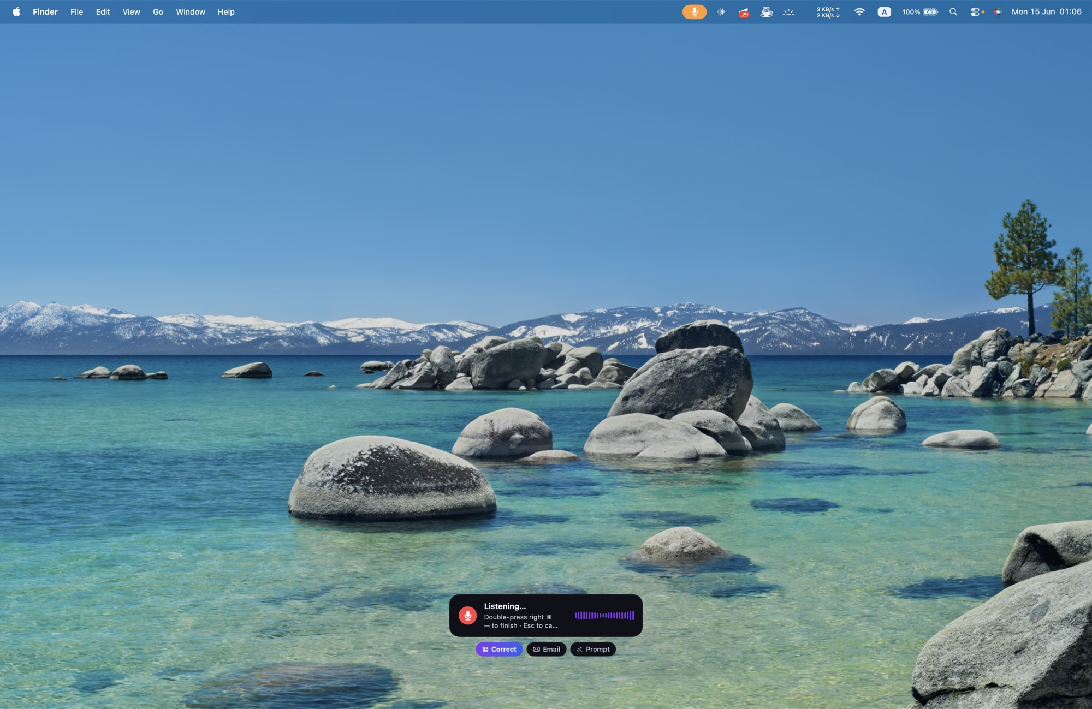
Task: Open the Window menu
Action: (x=191, y=11)
